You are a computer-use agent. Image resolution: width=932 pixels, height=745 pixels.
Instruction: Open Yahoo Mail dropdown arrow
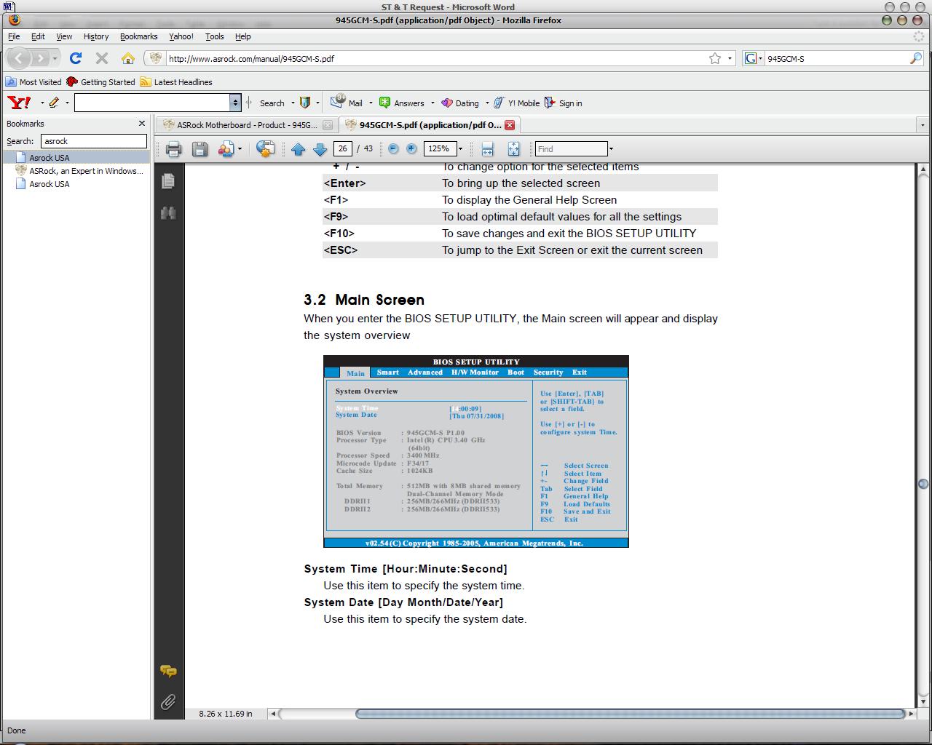pyautogui.click(x=371, y=103)
